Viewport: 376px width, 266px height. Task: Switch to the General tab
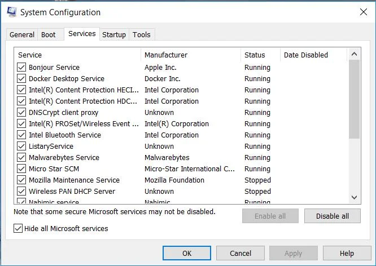pyautogui.click(x=22, y=35)
